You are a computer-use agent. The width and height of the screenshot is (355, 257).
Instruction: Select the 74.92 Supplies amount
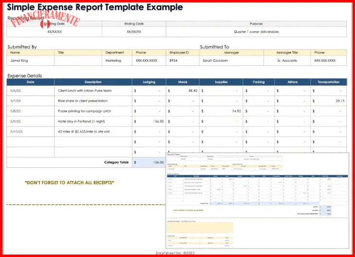coord(221,111)
